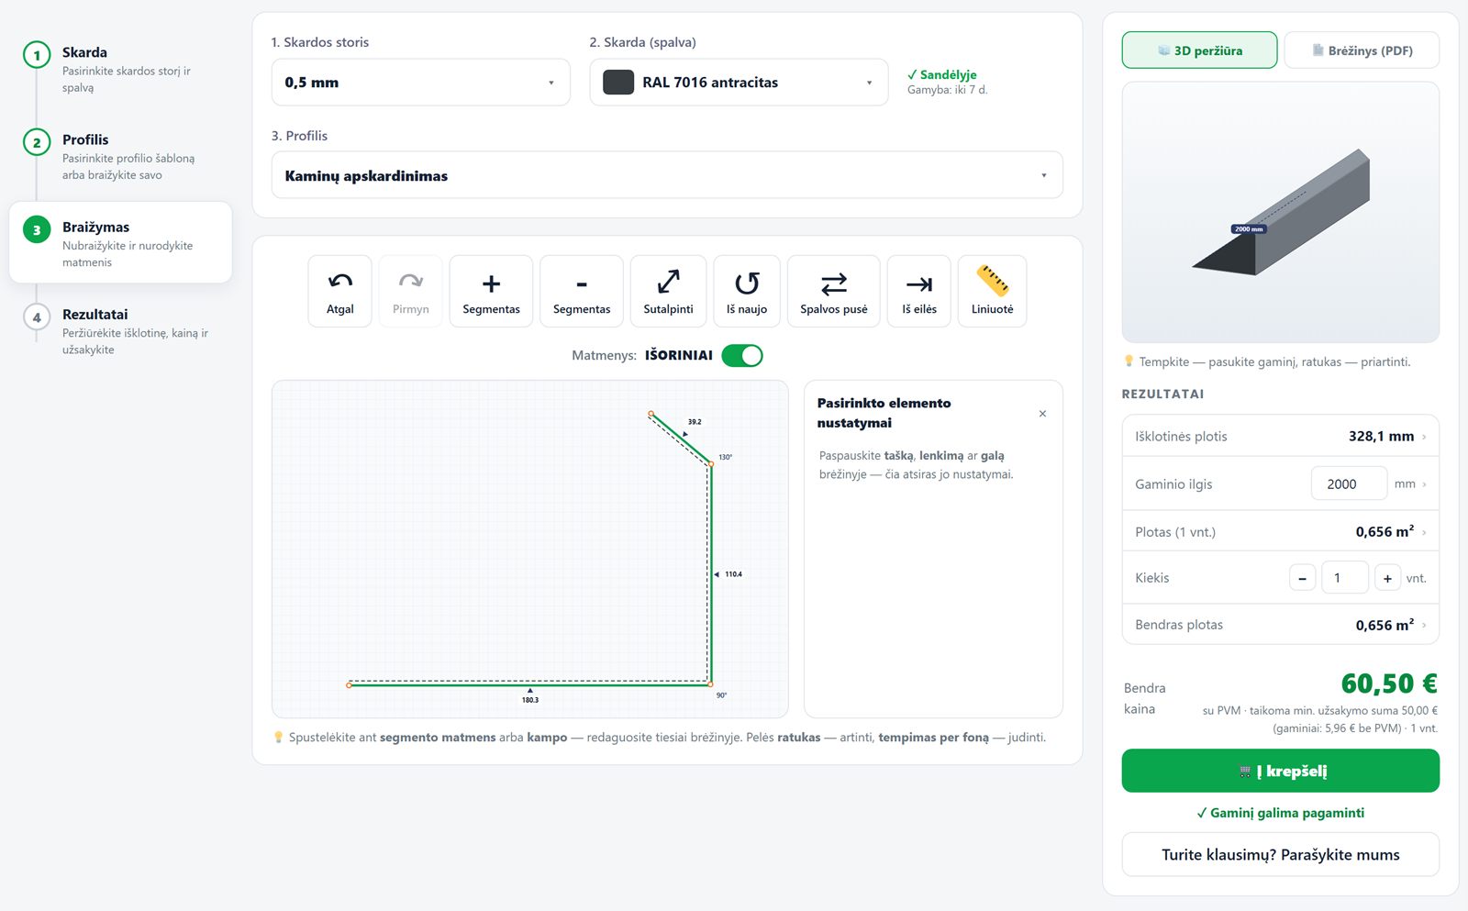Close the Pasirinkto elemento nustatymai panel

pos(1042,414)
